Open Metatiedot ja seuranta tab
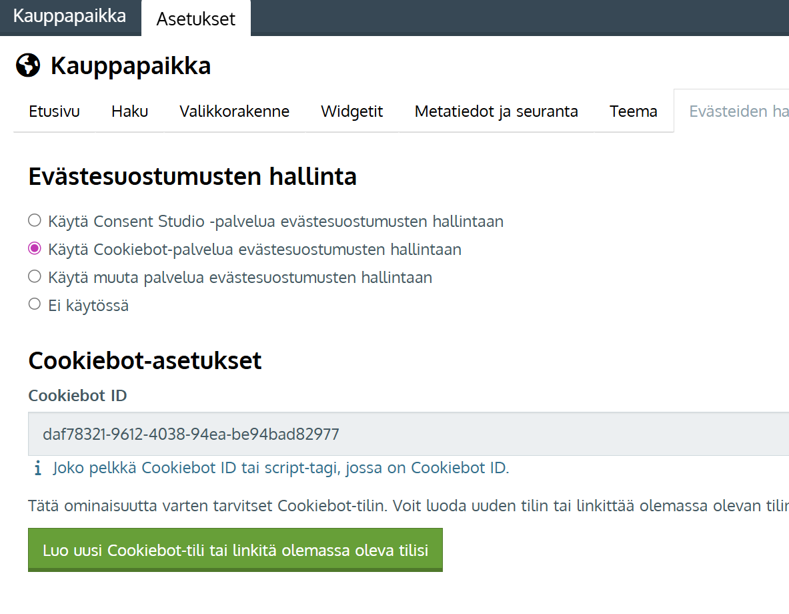Image resolution: width=789 pixels, height=614 pixels. pyautogui.click(x=496, y=111)
